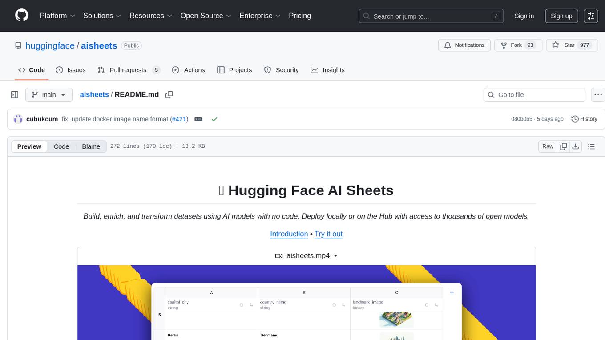Click the Public repository label
Viewport: 605px width, 340px height.
131,45
